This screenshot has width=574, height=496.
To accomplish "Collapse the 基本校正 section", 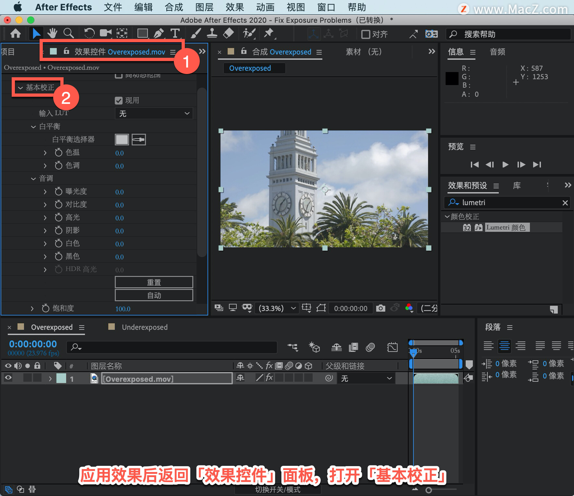I will click(x=20, y=88).
